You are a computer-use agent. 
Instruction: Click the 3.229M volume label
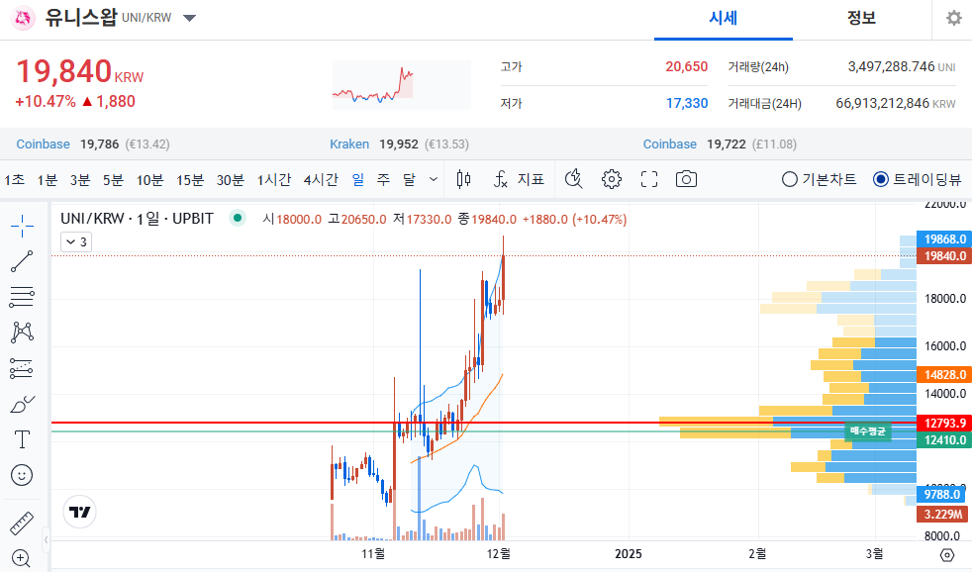(942, 515)
